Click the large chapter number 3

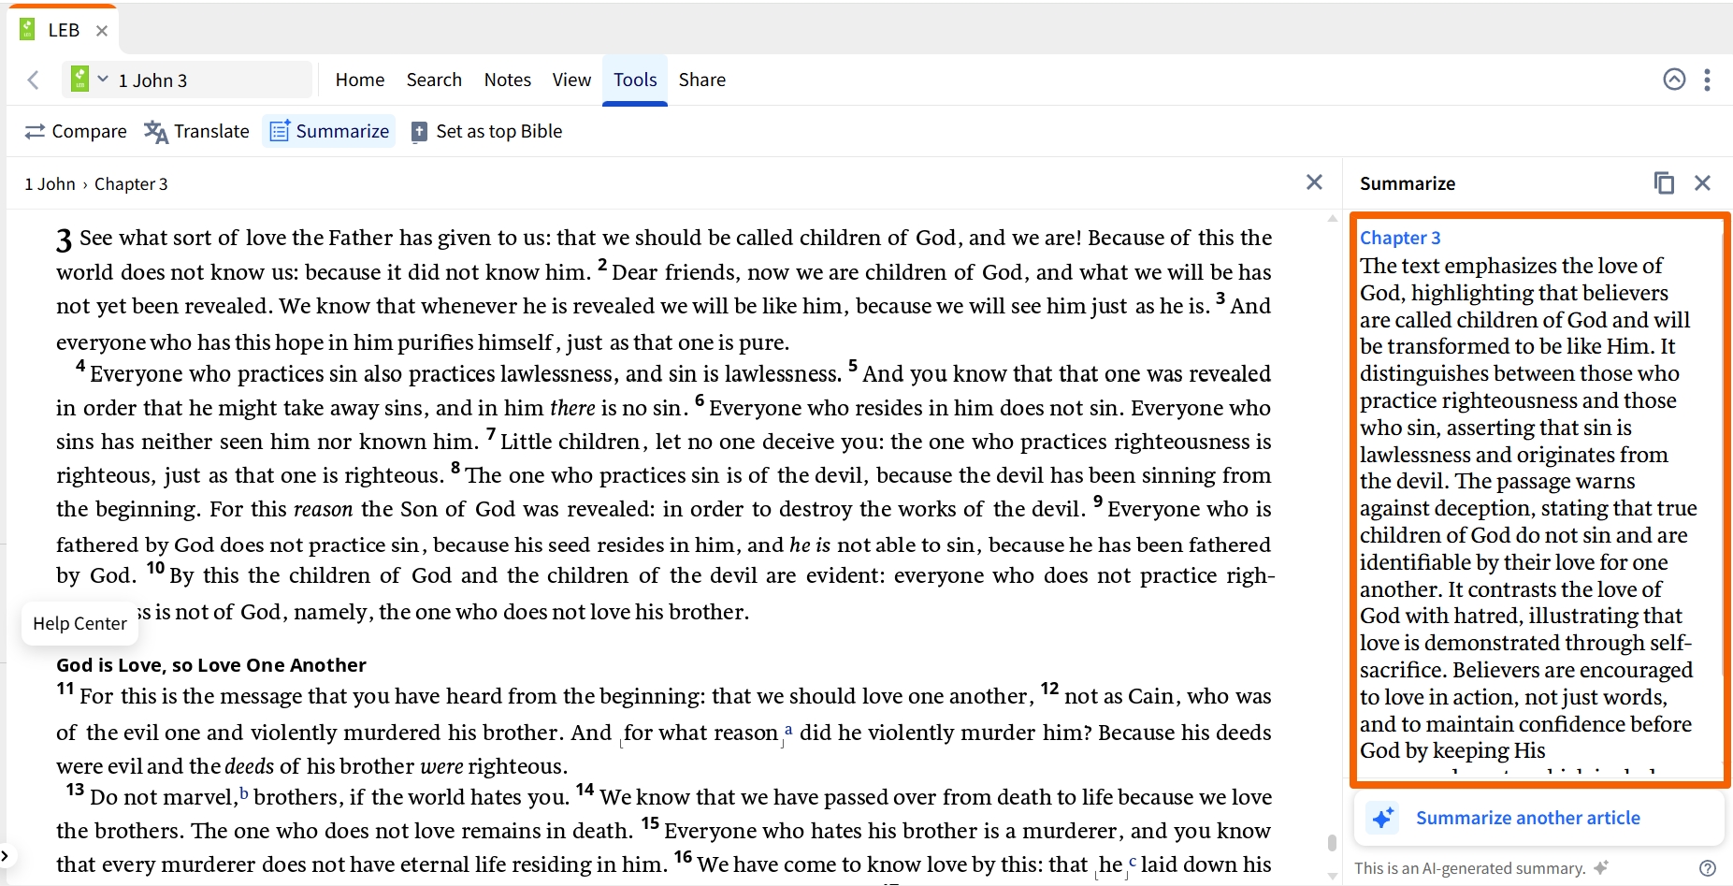coord(64,241)
